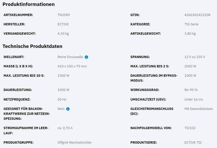Click the dimensions 410 x 150 x 75 mm
This screenshot has width=217, height=148.
point(72,66)
